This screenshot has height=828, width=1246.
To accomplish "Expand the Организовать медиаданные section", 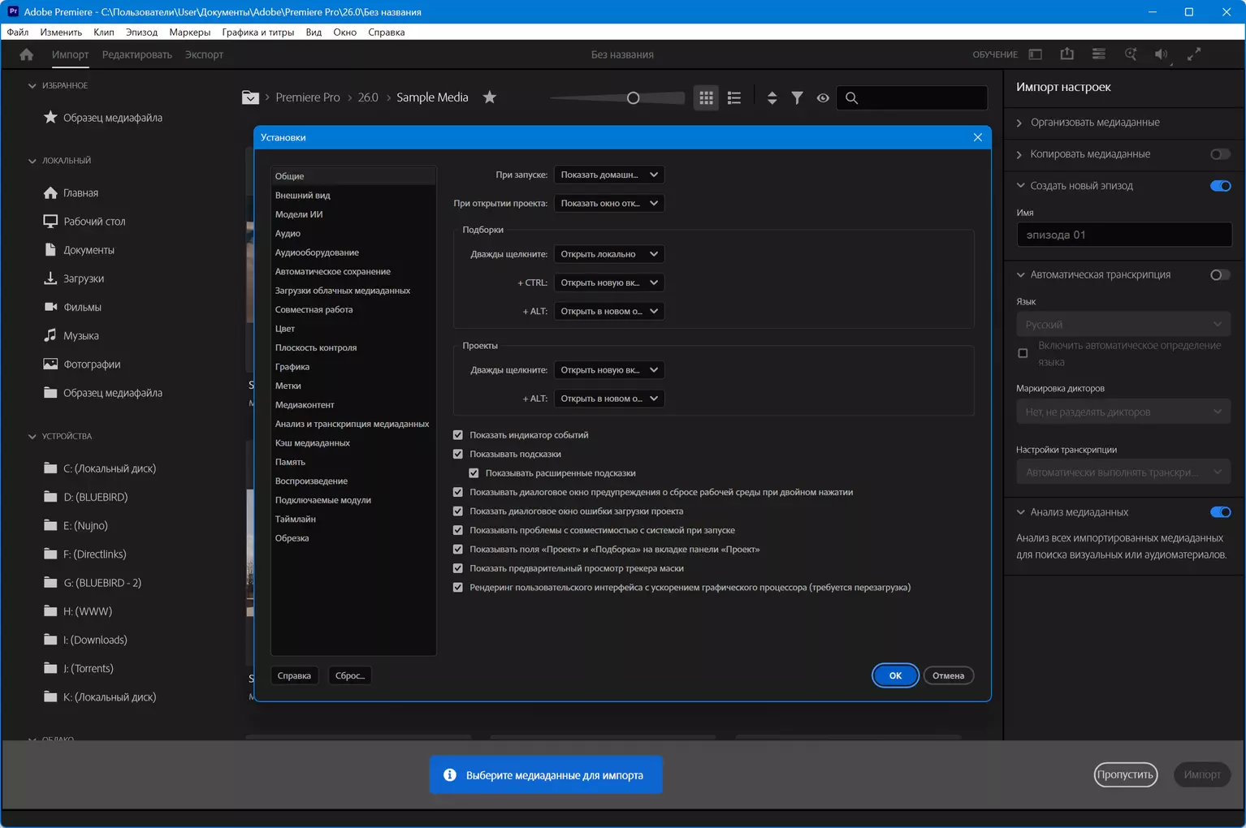I will pos(1019,123).
